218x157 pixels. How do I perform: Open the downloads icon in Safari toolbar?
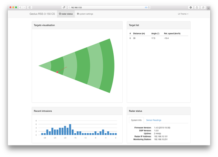pyautogui.click(x=191, y=7)
